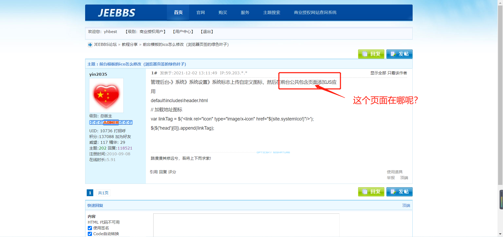Click the 举报 report link
This screenshot has width=503, height=237.
(391, 178)
